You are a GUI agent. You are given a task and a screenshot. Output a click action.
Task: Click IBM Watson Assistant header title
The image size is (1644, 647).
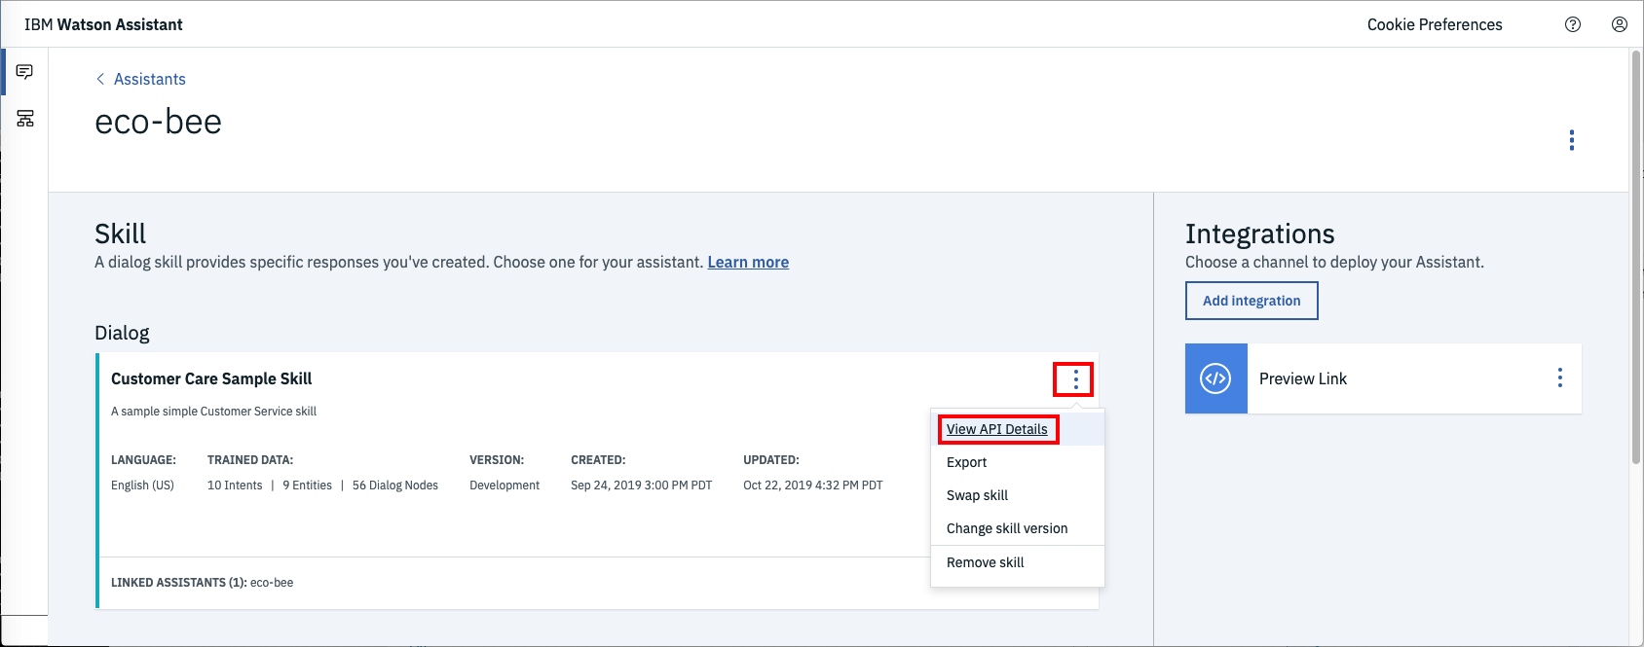pyautogui.click(x=103, y=24)
